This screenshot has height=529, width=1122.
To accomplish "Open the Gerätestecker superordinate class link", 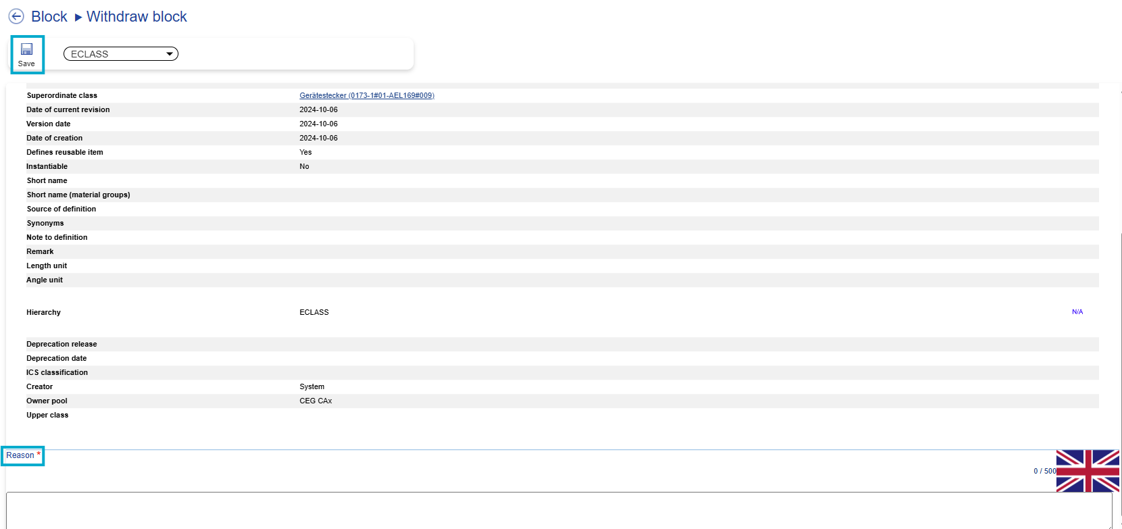I will 366,96.
